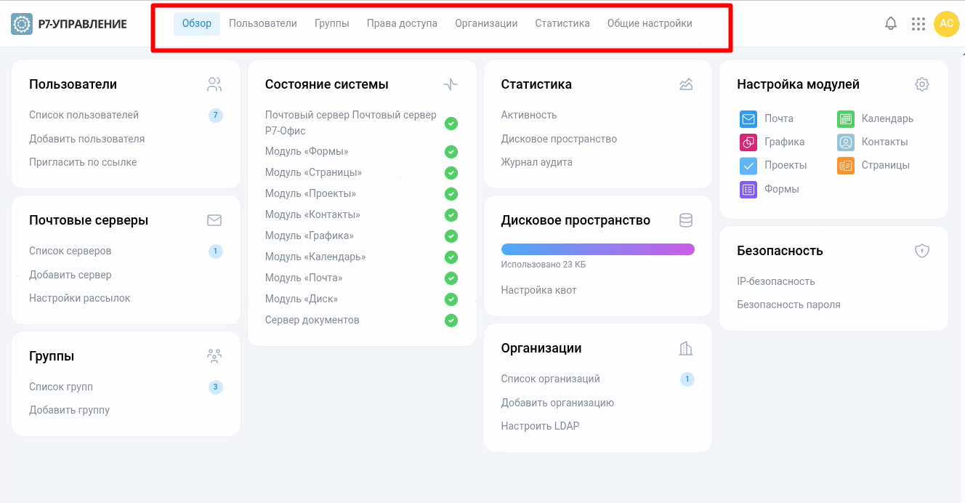Click the Настройка модулей gear icon

click(x=922, y=84)
